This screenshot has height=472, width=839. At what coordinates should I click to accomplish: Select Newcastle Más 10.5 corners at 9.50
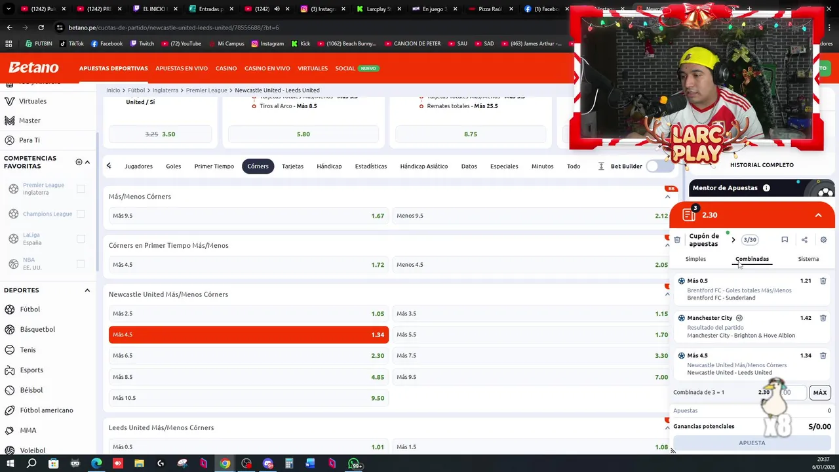coord(248,398)
